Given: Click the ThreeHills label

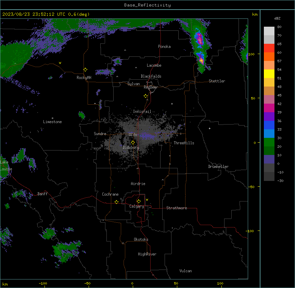Looking at the screenshot, I should click(184, 143).
